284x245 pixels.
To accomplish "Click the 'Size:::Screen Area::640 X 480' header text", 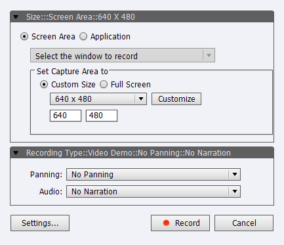I will click(x=81, y=17).
